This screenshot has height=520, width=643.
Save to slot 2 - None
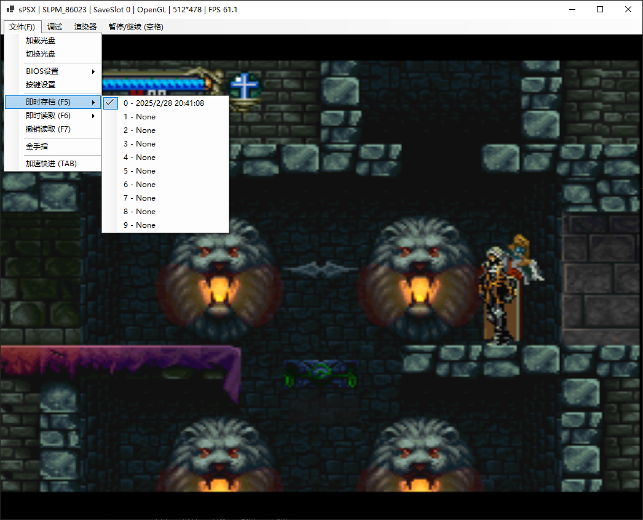[165, 130]
